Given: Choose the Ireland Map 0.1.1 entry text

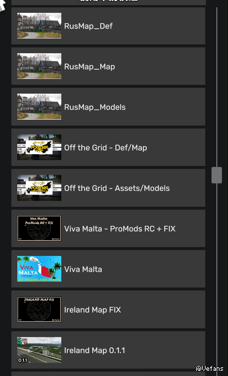Looking at the screenshot, I should [x=94, y=350].
